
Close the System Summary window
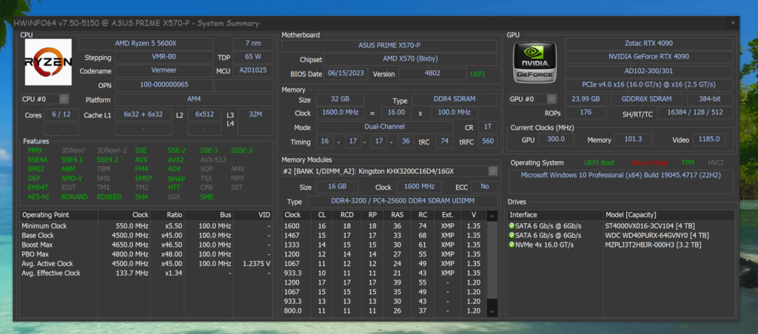pyautogui.click(x=733, y=23)
